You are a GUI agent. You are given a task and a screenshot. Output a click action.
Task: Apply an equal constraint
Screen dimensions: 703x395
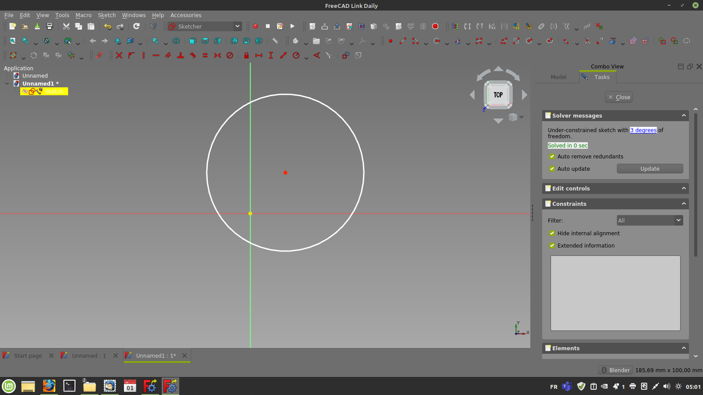tap(205, 55)
